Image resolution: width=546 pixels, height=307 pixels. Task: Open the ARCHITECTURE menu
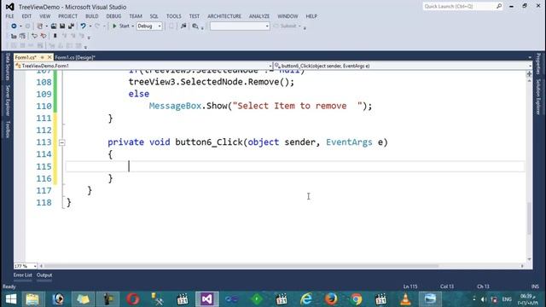pos(224,16)
